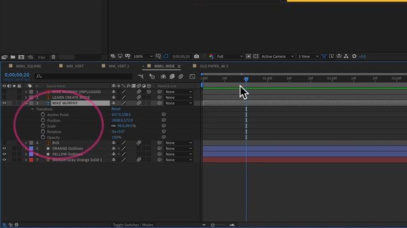
Task: Click red label swatch of layer 7
Action: pyautogui.click(x=31, y=160)
